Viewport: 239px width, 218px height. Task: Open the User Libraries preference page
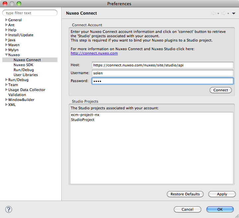point(26,75)
